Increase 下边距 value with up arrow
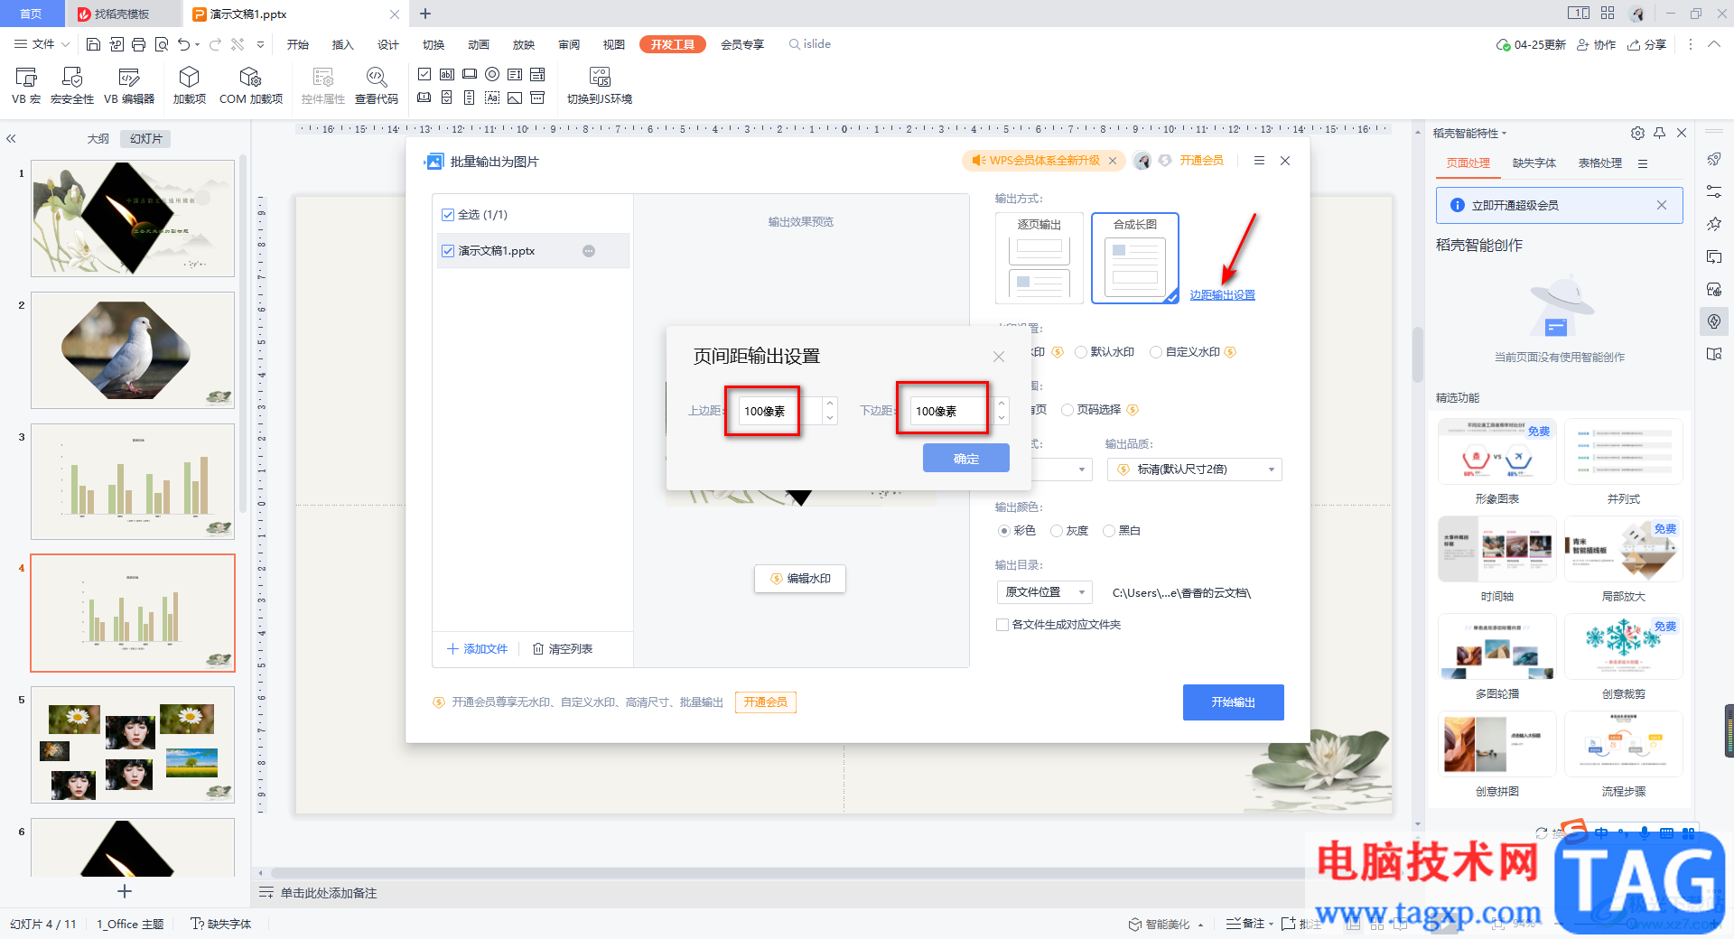1734x939 pixels. point(1002,404)
